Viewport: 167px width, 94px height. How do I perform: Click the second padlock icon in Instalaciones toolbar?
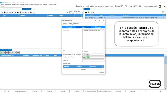(x=20, y=12)
